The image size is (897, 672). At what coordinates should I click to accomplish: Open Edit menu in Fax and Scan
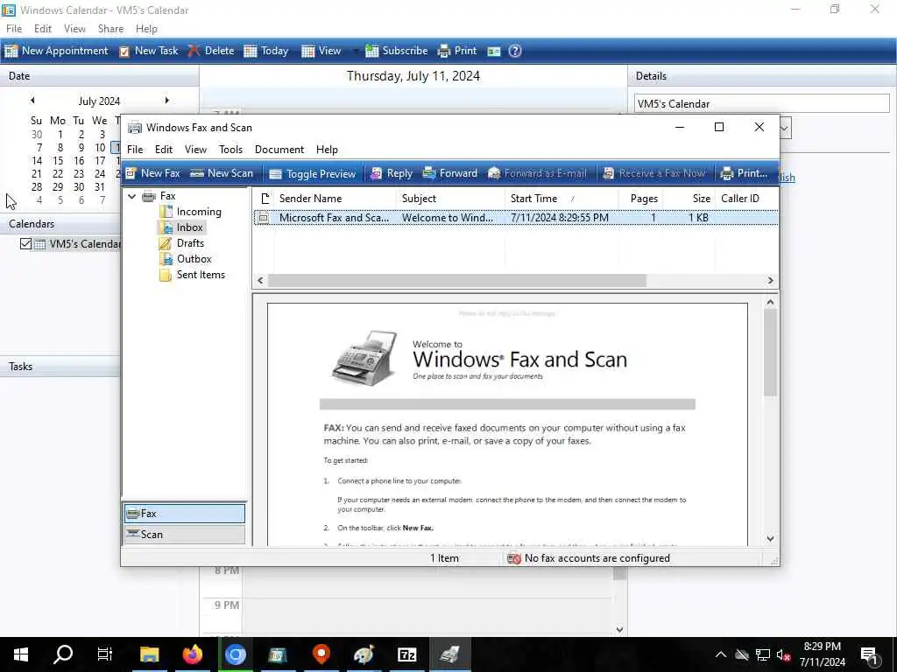[x=164, y=150]
